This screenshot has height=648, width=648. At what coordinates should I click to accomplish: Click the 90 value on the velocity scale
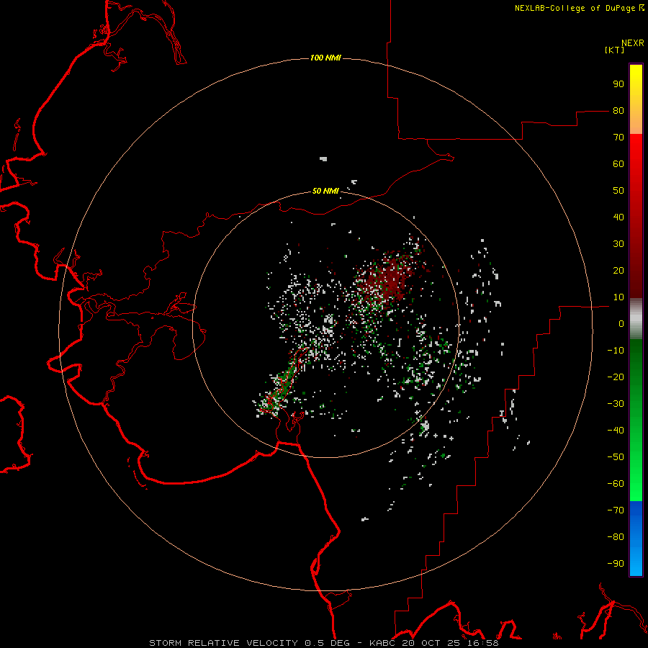coord(618,84)
